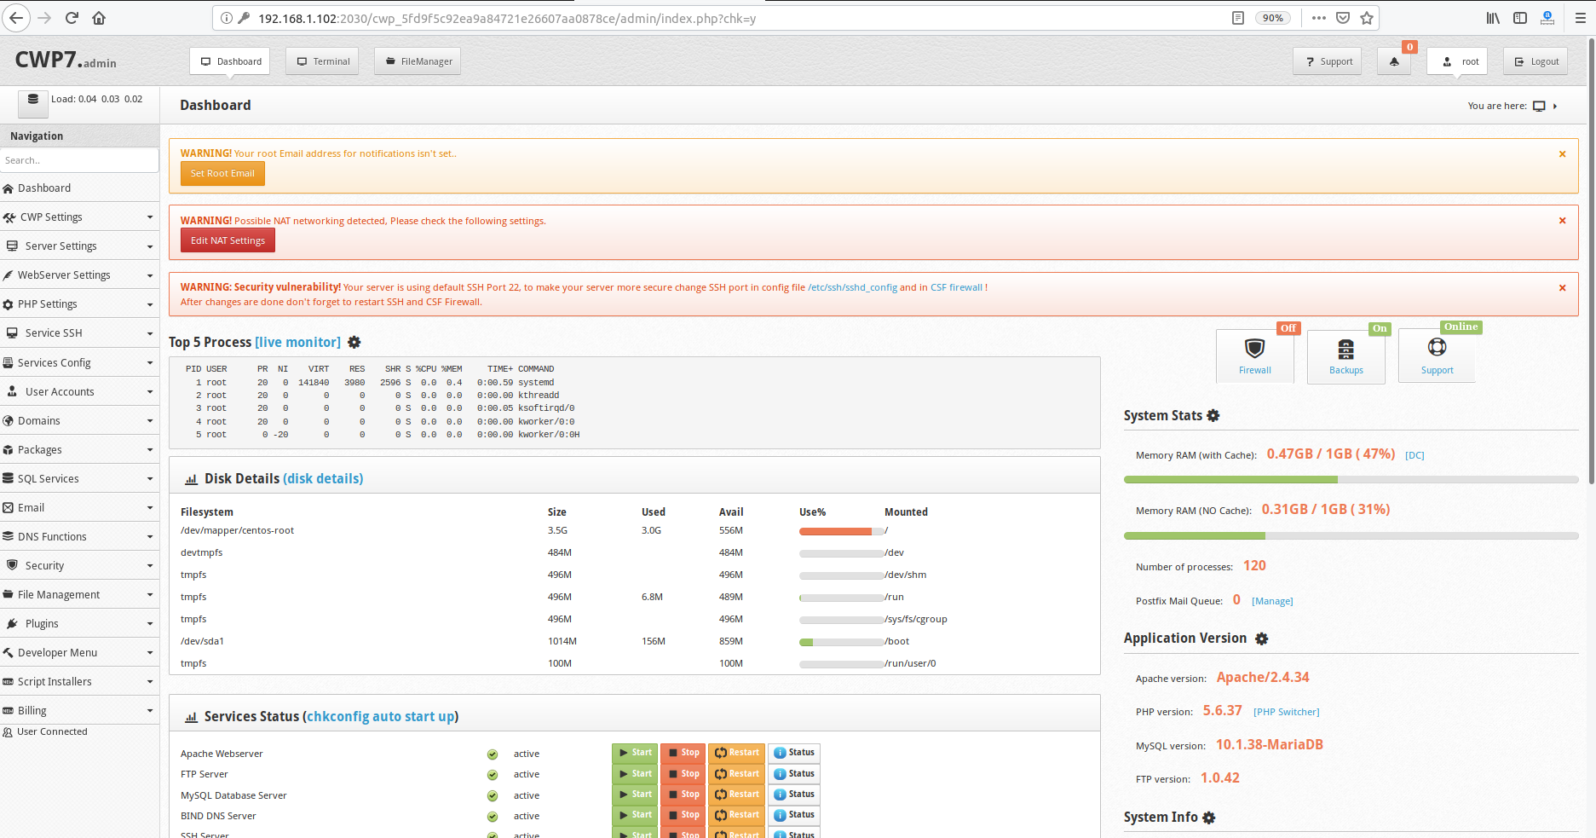This screenshot has height=838, width=1596.
Task: Click the Set Root Email button
Action: coord(222,174)
